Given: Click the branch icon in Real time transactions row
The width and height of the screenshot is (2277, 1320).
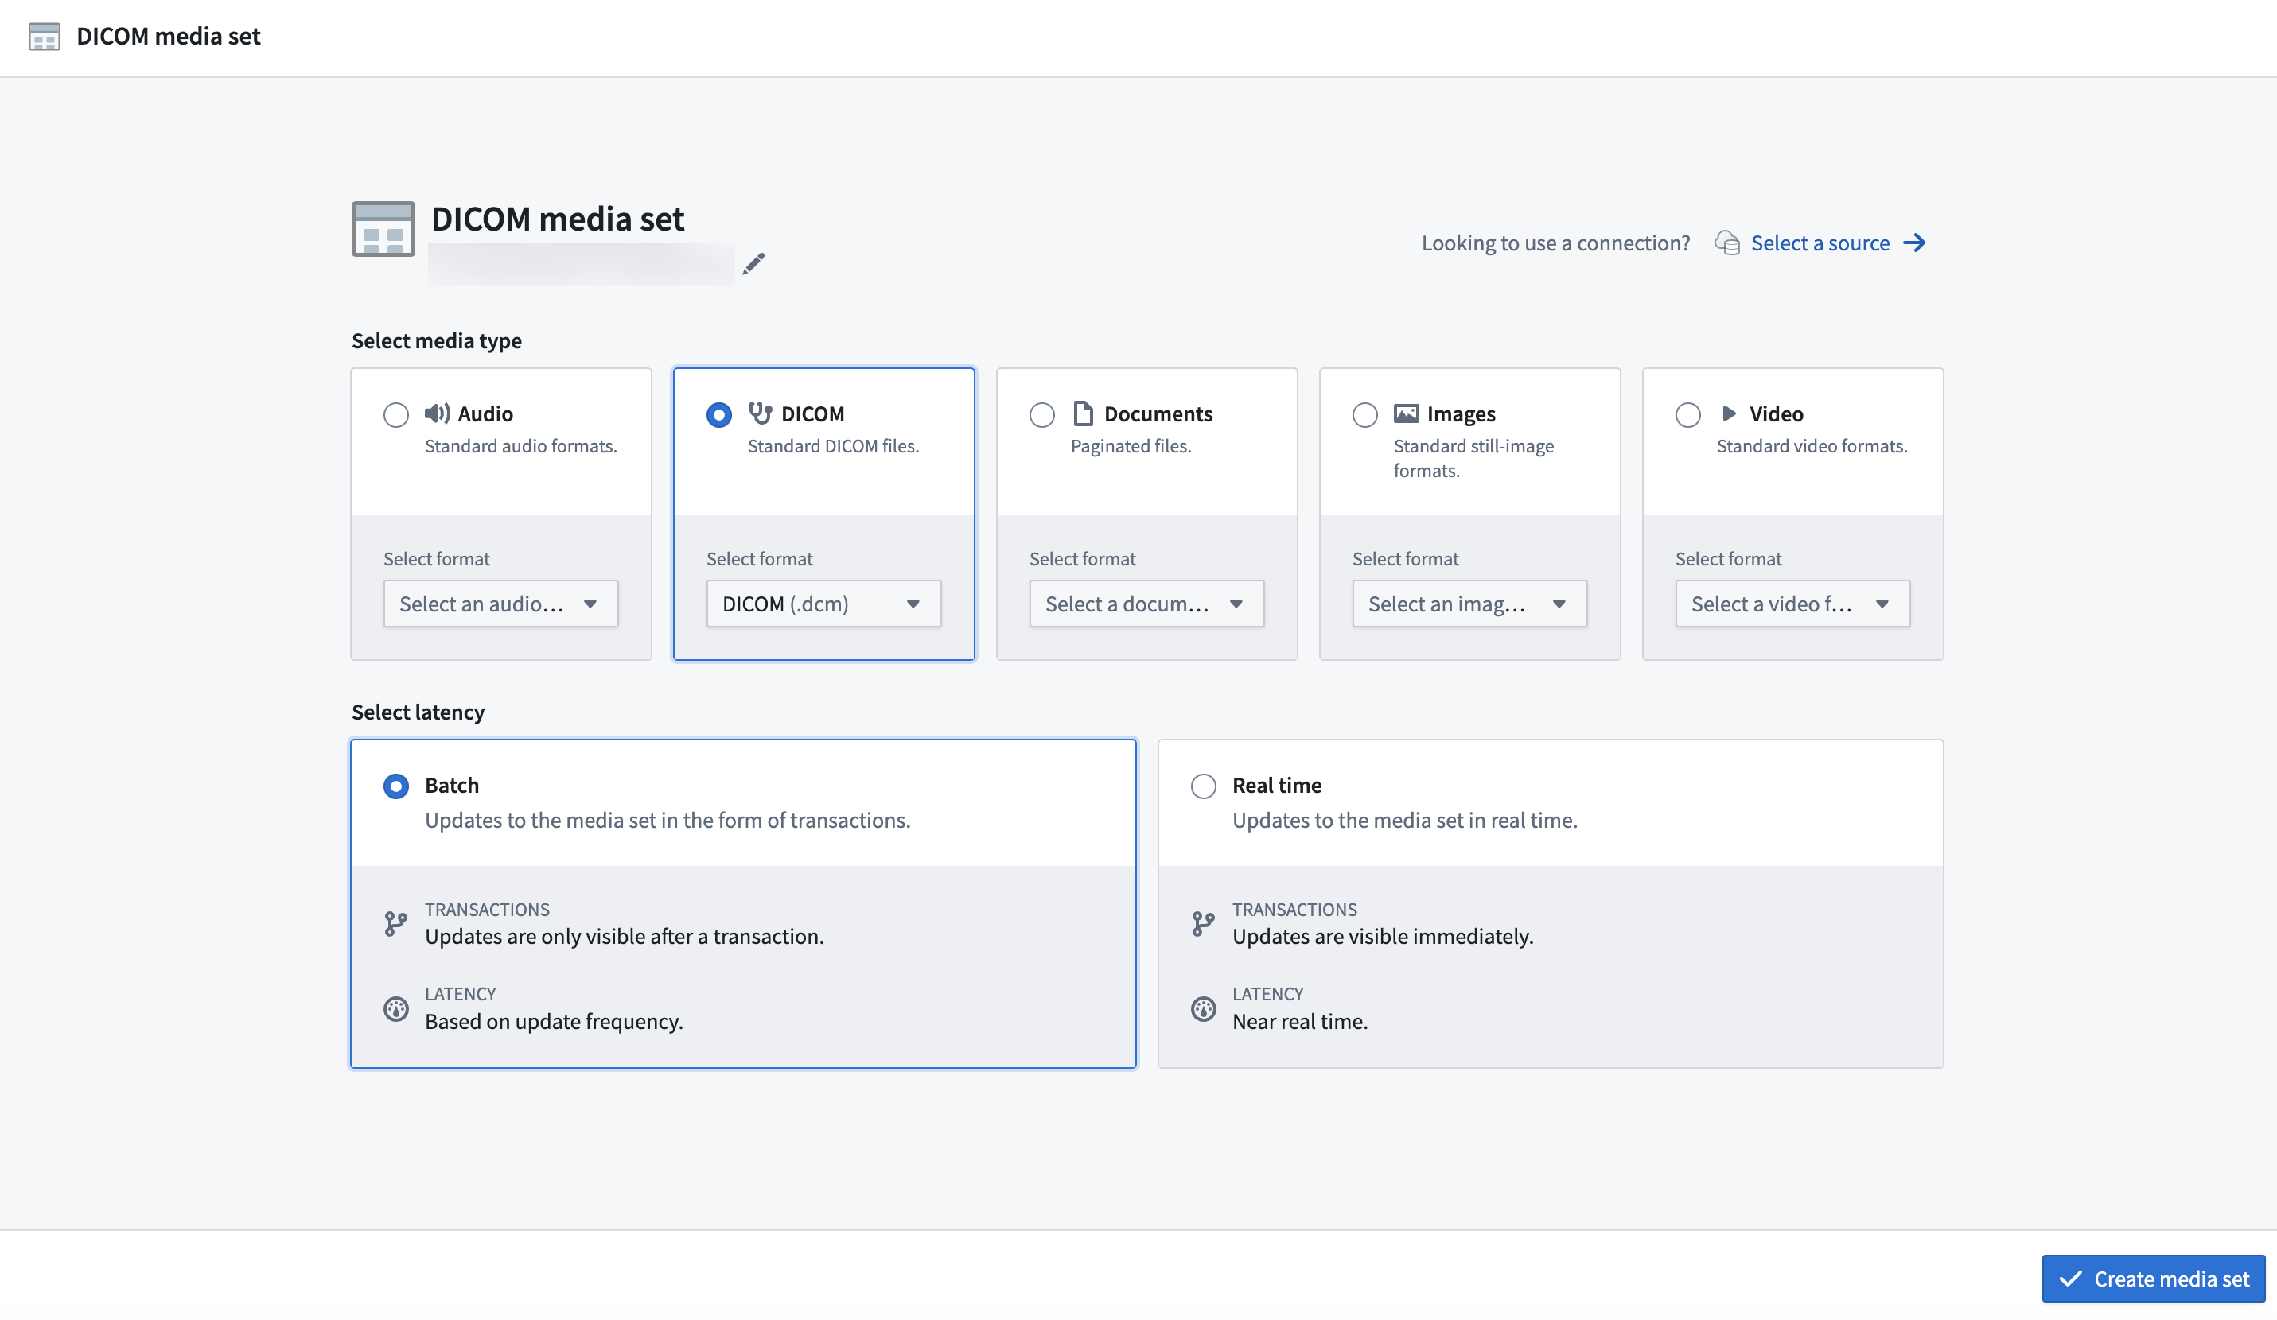Looking at the screenshot, I should [x=1203, y=924].
